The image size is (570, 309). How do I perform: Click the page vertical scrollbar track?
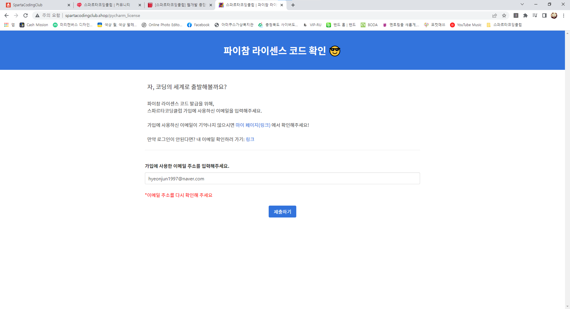click(567, 169)
